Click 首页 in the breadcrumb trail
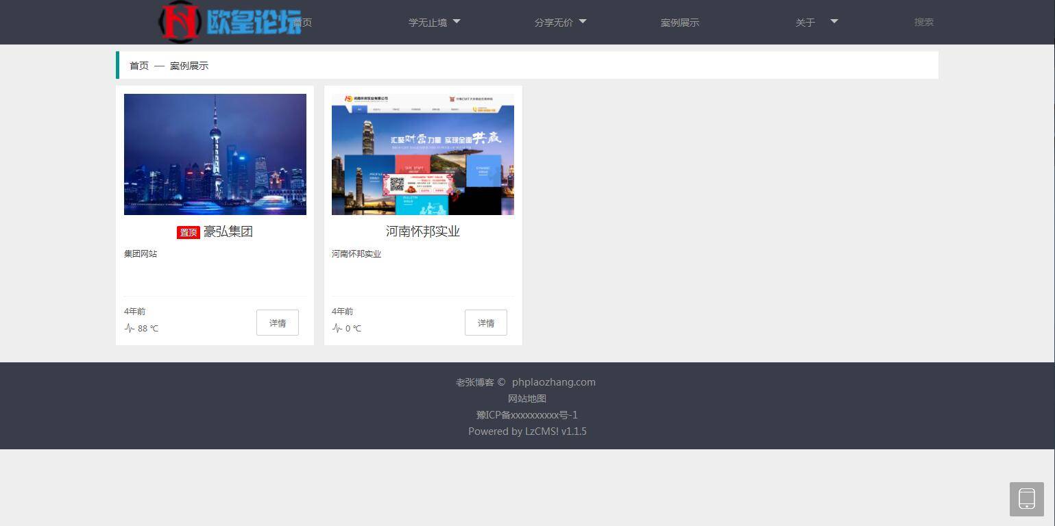Viewport: 1055px width, 526px height. coord(138,66)
